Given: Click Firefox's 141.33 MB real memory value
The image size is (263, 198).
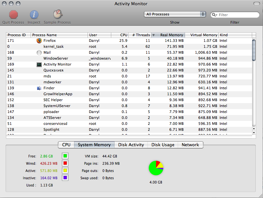Looking at the screenshot, I should (174, 41).
